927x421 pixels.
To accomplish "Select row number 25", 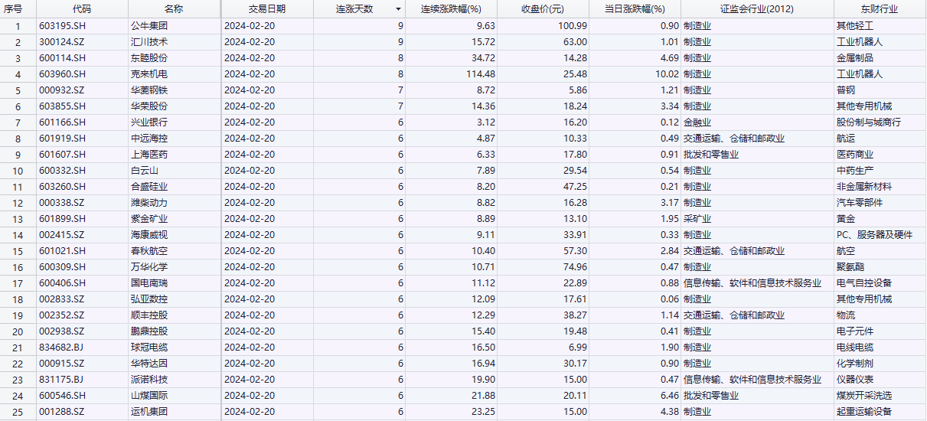I will click(x=18, y=411).
